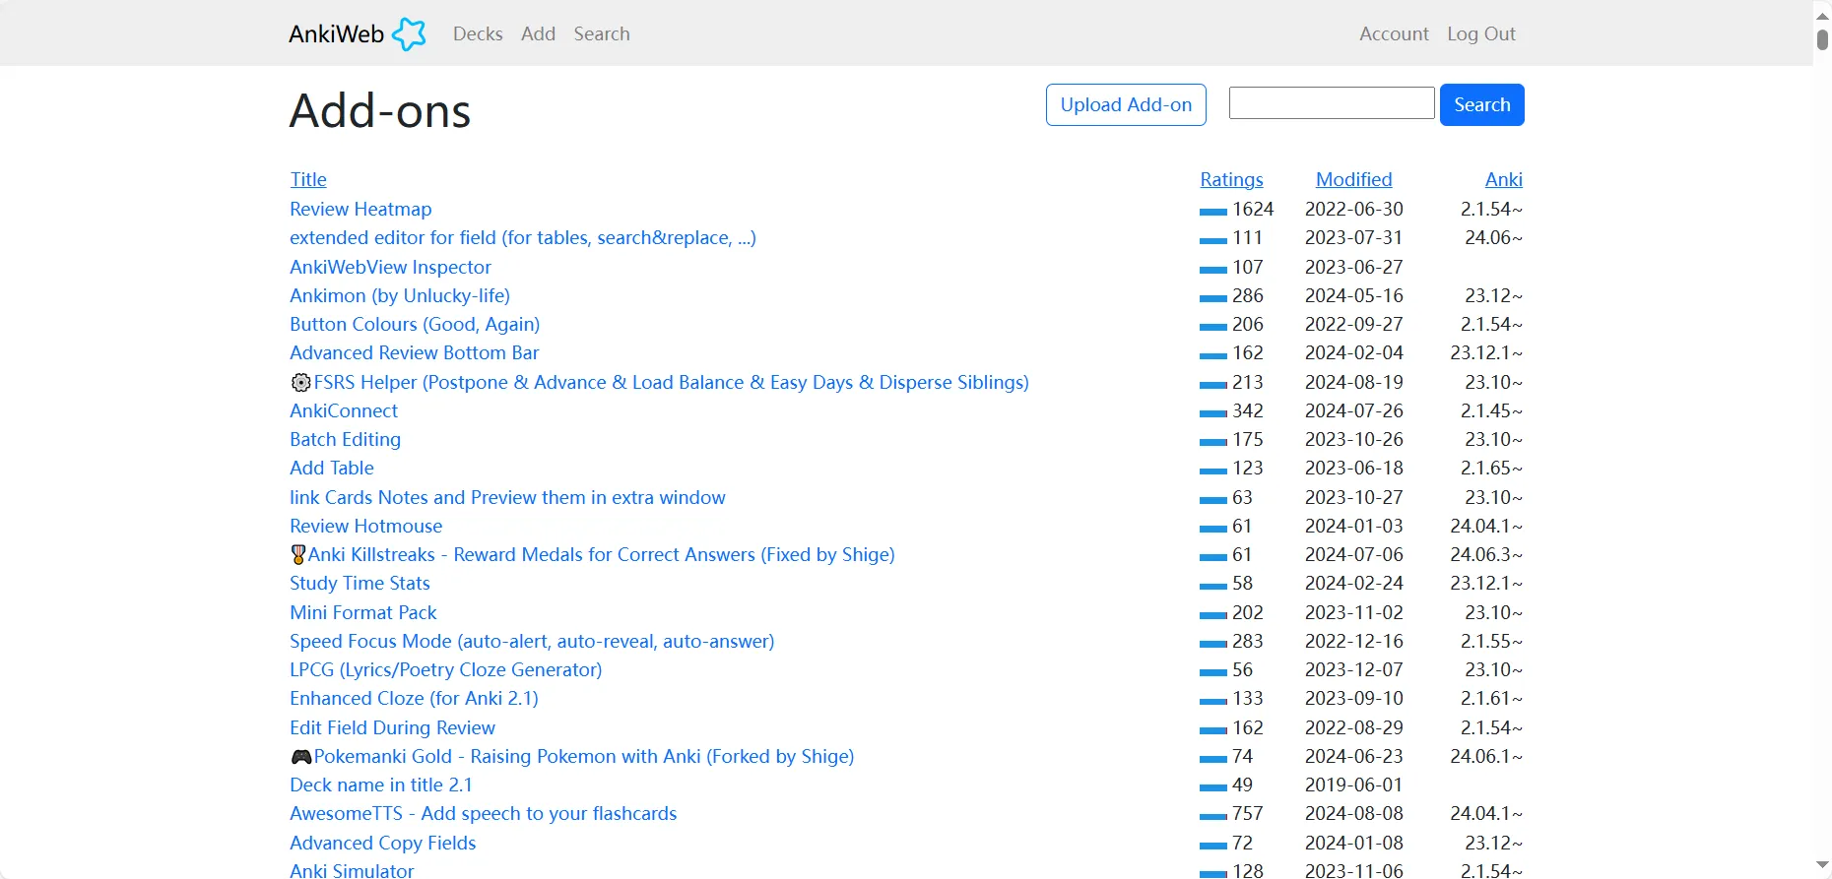The height and width of the screenshot is (879, 1832).
Task: Click the 2.1.45~ version for AnkiConnect
Action: pos(1491,410)
